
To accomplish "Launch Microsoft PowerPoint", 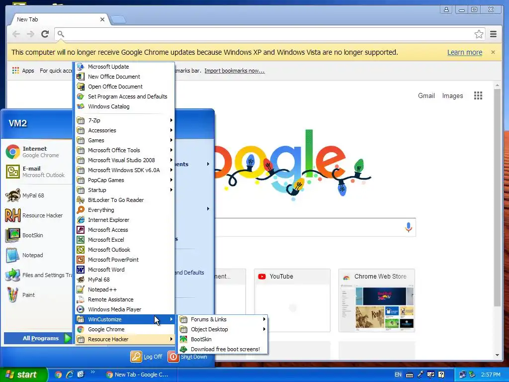I will tap(125, 260).
